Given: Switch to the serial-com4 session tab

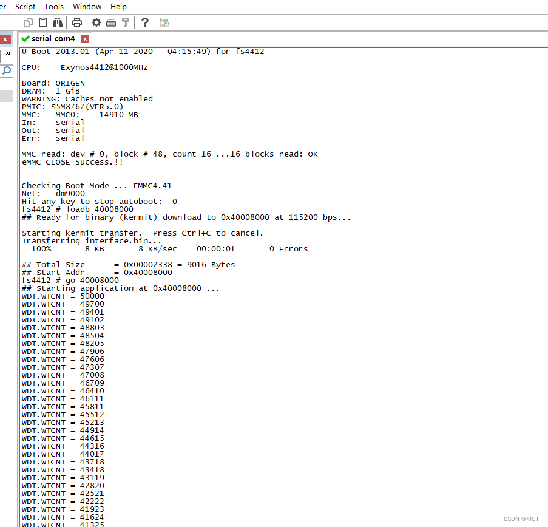Looking at the screenshot, I should [52, 38].
